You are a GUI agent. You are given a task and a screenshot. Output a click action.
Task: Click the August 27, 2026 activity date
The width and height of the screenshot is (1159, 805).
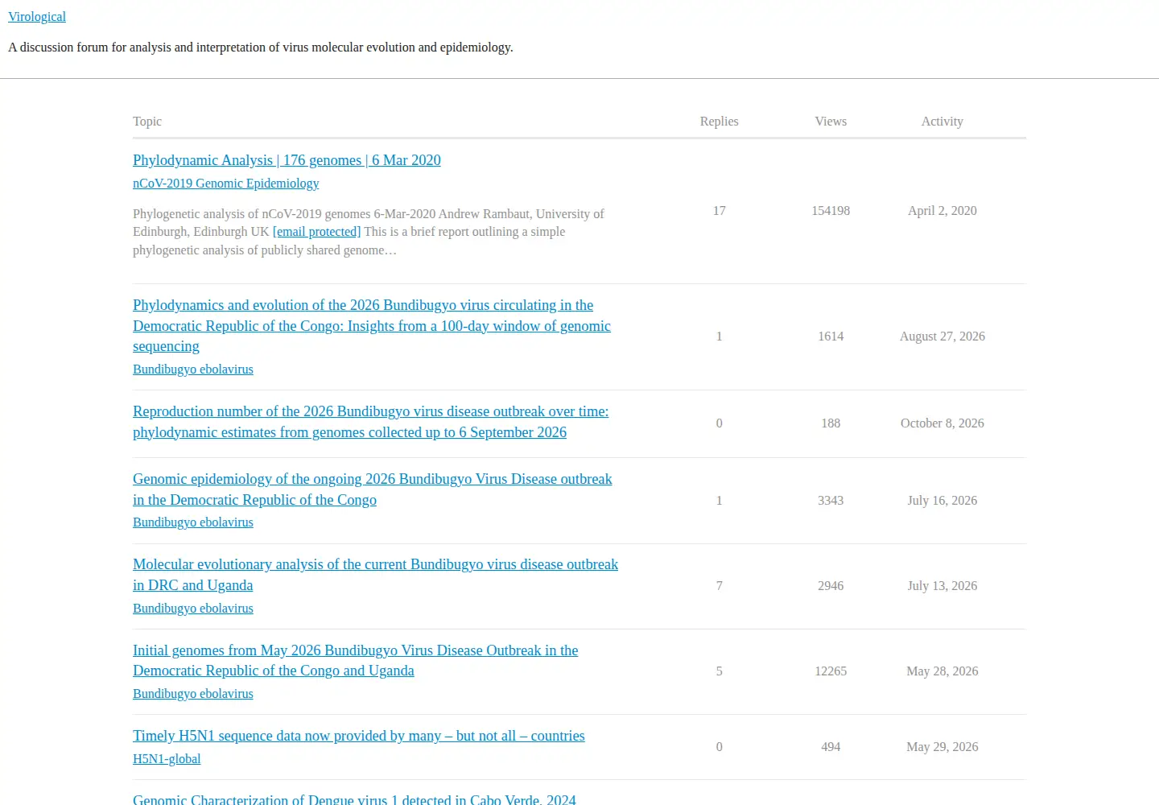(942, 336)
